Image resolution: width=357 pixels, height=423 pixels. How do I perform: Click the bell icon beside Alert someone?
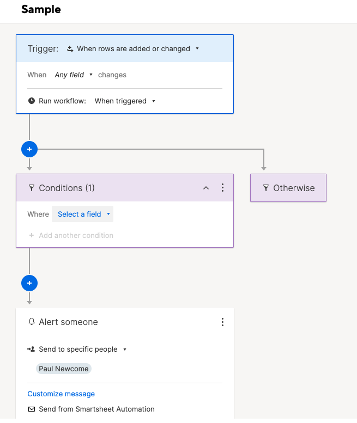click(32, 322)
